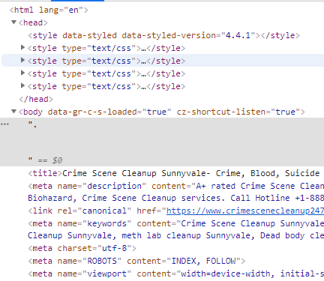Expand style arrow directly above the </head> closing tag
Screen dimensions: 324x281
pos(22,85)
